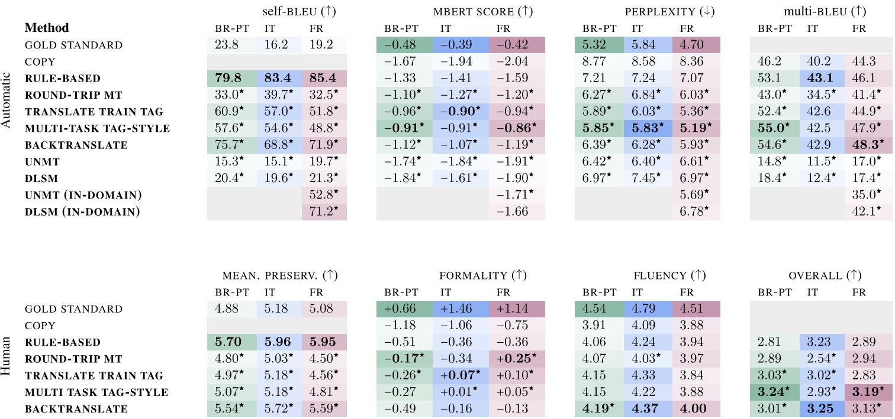The height and width of the screenshot is (419, 895).
Task: Click the pink cell showing 85.4
Action: (x=324, y=79)
